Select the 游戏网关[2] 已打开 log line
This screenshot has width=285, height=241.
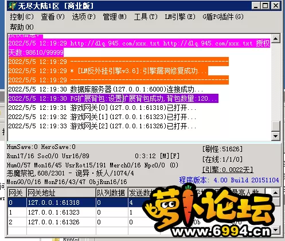(102, 126)
